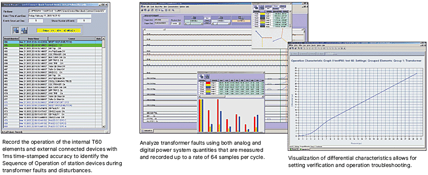
Task: Click the event list scrollbar down arrow
Action: click(x=104, y=126)
